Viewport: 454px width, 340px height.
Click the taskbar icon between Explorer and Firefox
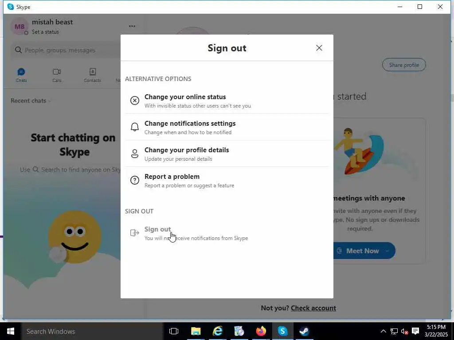239,331
